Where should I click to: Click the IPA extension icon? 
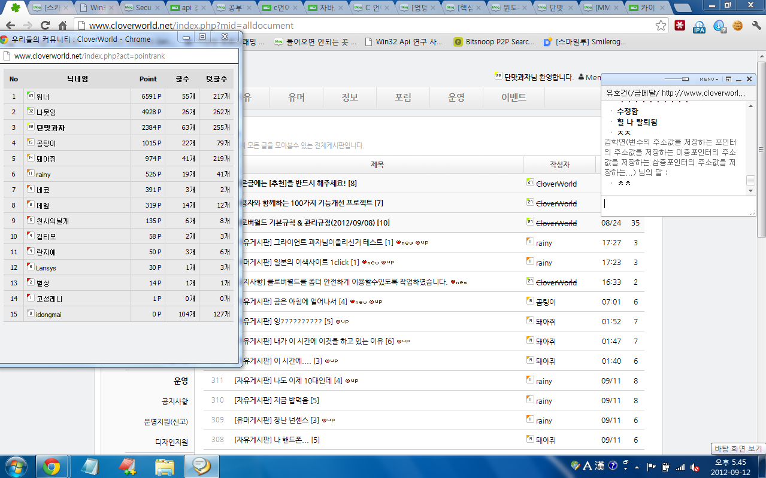pos(699,26)
